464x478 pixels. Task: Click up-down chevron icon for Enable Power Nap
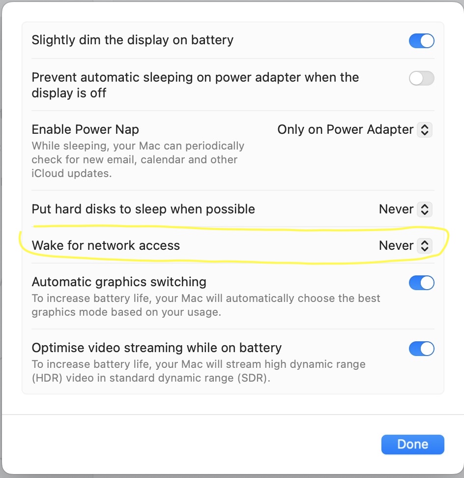tap(425, 130)
